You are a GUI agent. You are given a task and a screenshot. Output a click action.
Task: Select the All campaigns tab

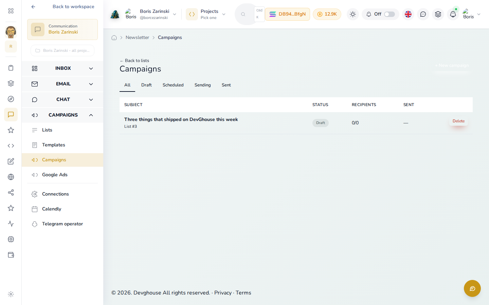pyautogui.click(x=127, y=85)
